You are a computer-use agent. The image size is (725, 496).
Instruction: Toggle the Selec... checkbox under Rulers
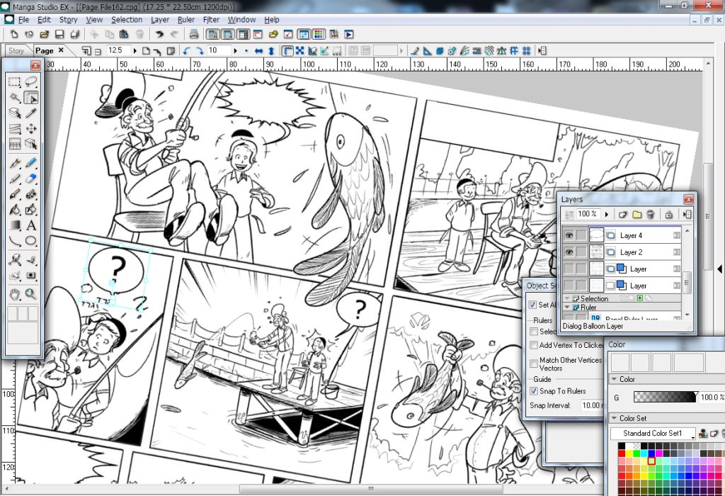[534, 332]
